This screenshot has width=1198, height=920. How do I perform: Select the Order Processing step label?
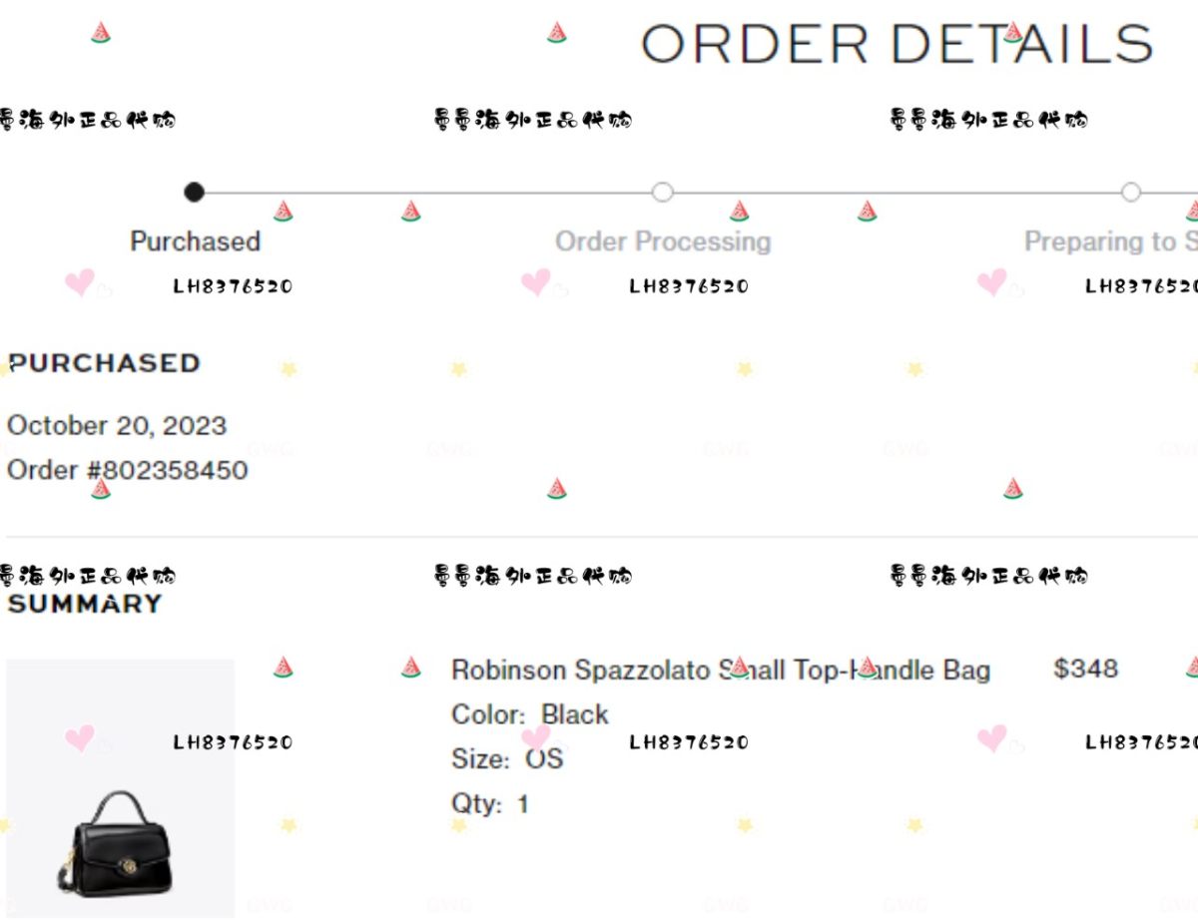(x=663, y=241)
